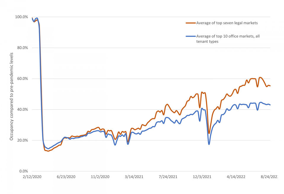Click the 80.0% y-axis label
The width and height of the screenshot is (284, 194).
(x=22, y=48)
